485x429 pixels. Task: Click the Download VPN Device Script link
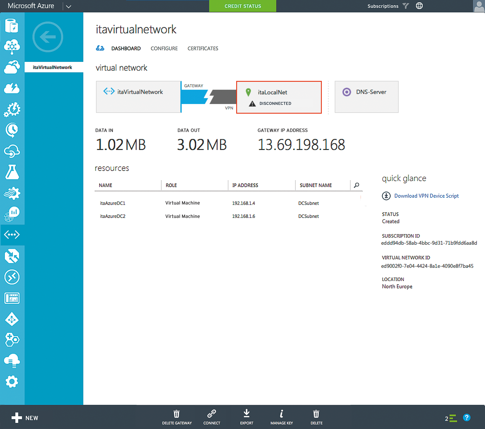[426, 196]
